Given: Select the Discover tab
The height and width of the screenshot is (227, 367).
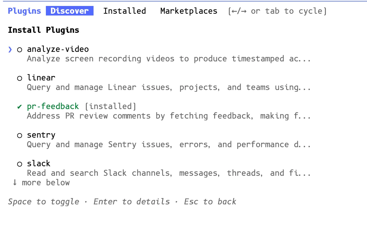Looking at the screenshot, I should [x=69, y=11].
